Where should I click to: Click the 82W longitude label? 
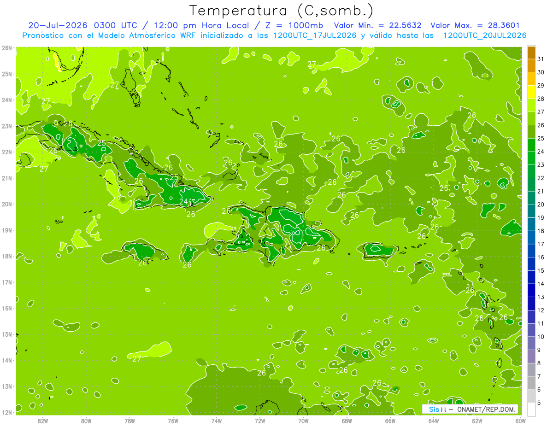tap(43, 421)
